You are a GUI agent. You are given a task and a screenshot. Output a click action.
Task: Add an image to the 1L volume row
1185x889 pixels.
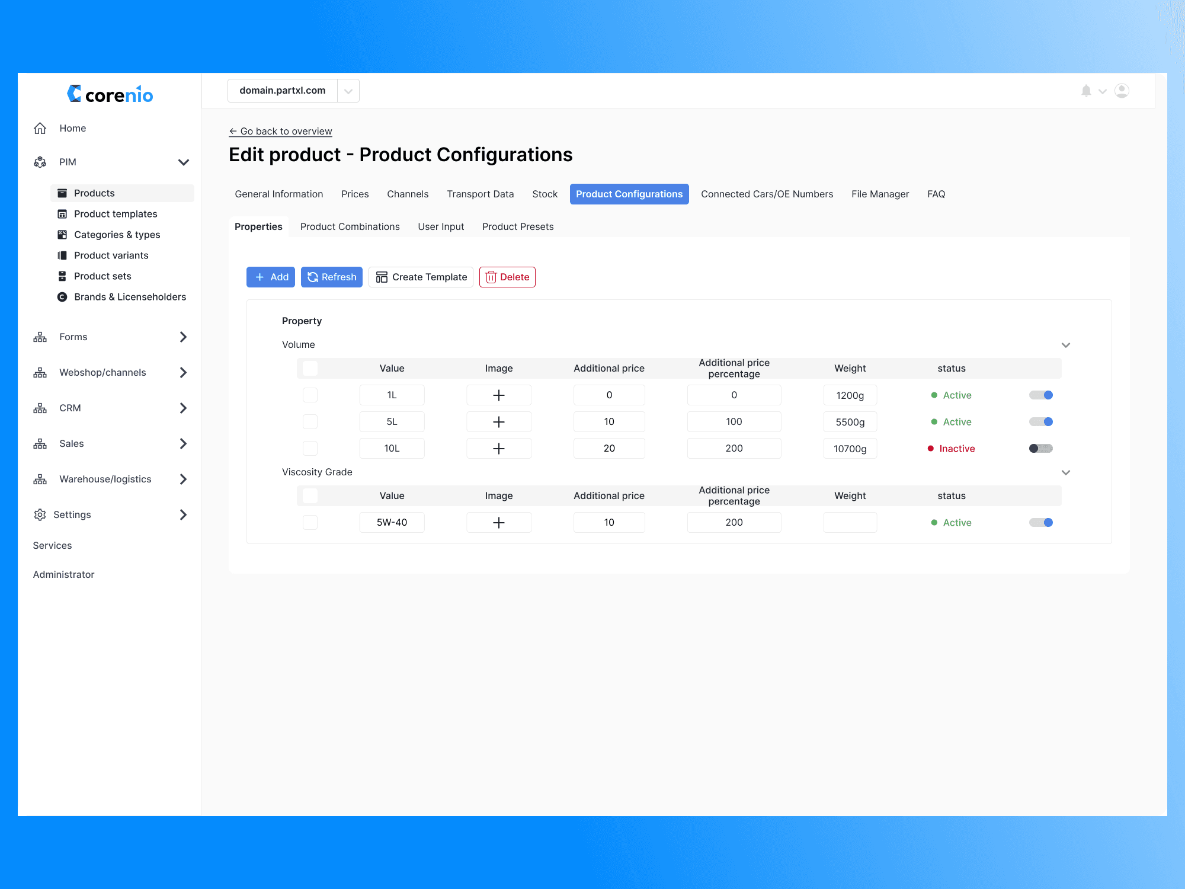point(498,395)
